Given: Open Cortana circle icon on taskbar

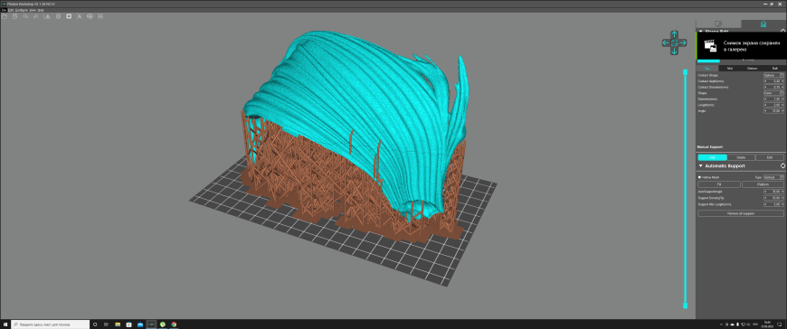Looking at the screenshot, I should tap(95, 324).
